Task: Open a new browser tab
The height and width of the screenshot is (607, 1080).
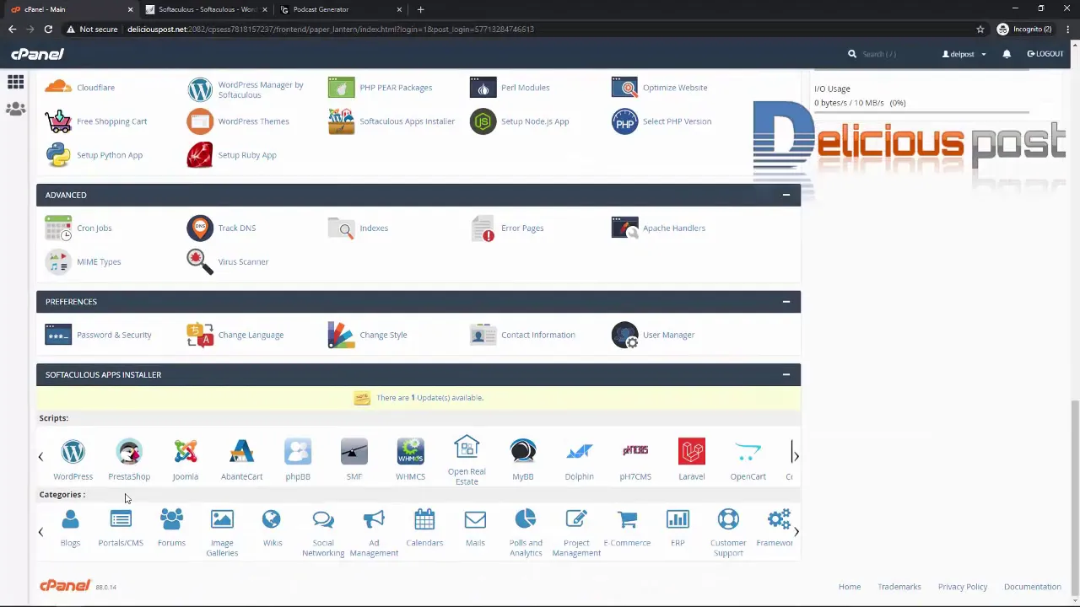Action: pyautogui.click(x=420, y=9)
